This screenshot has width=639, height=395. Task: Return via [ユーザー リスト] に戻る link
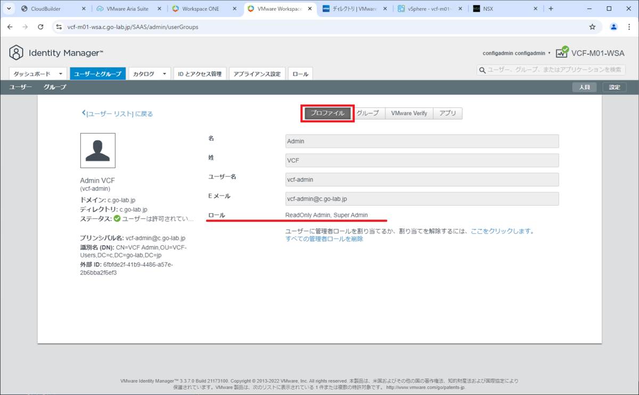click(117, 113)
